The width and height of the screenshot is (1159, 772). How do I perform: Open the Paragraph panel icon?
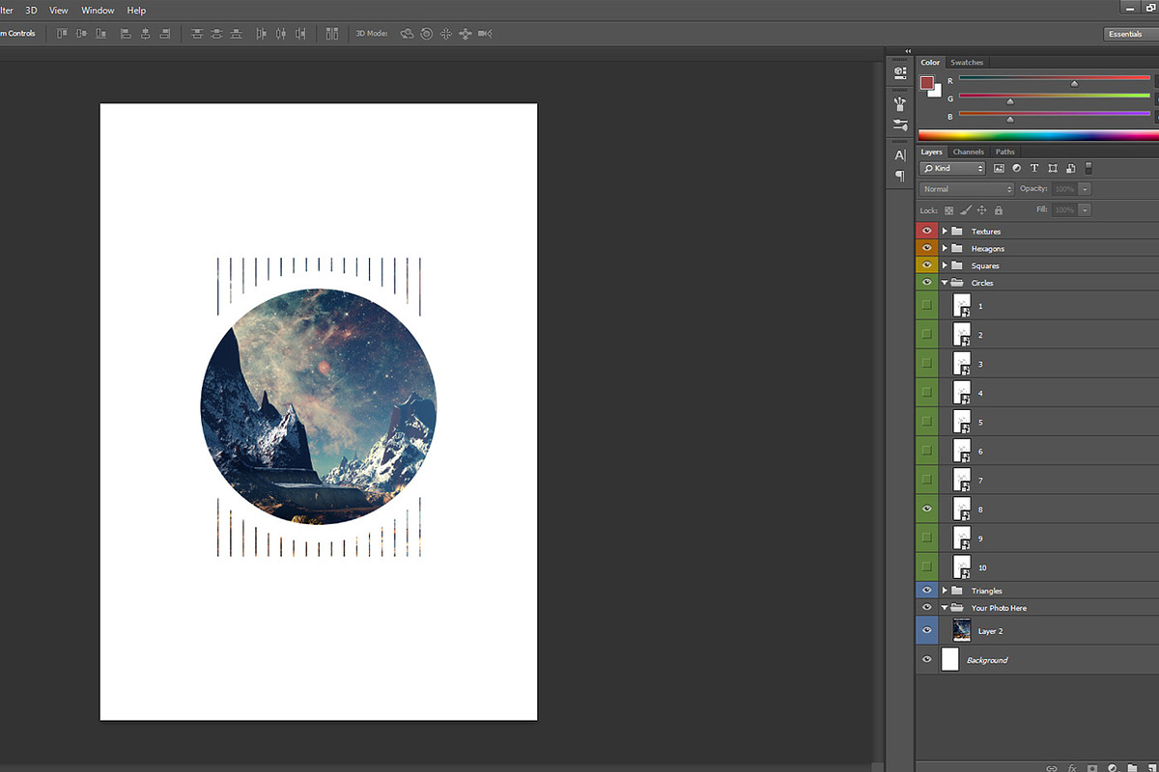(x=900, y=176)
